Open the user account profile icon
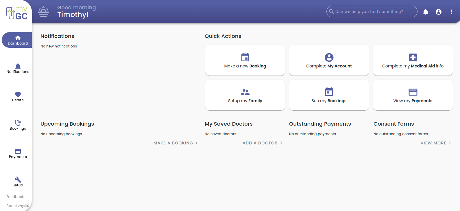This screenshot has width=460, height=211. pyautogui.click(x=439, y=12)
